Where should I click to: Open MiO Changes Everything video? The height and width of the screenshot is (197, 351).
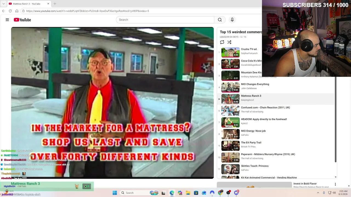click(255, 84)
